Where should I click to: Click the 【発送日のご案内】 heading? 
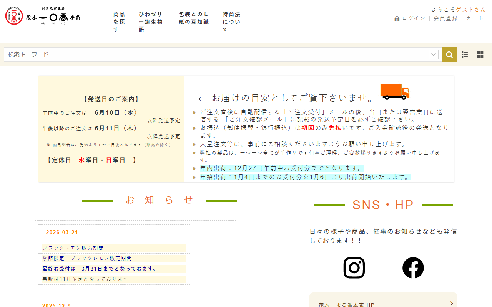pyautogui.click(x=111, y=99)
